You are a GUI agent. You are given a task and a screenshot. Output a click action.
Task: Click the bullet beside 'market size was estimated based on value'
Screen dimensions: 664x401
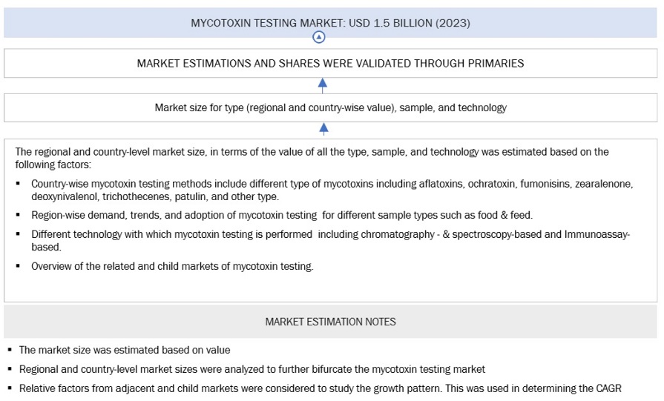coord(9,350)
